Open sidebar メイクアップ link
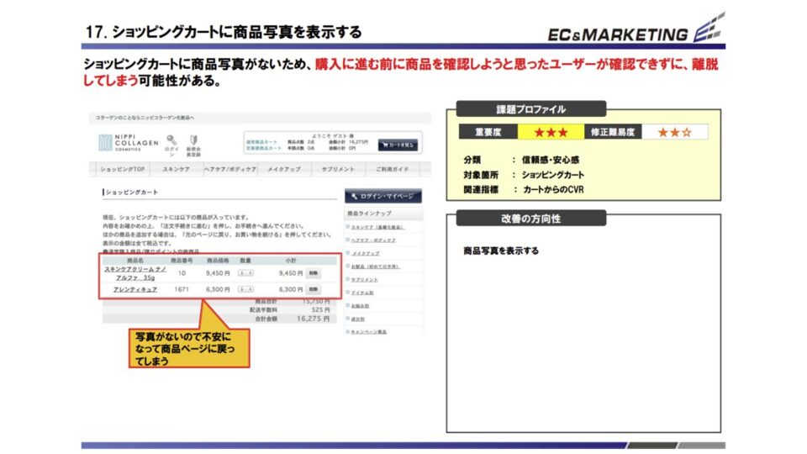807x454 pixels. click(366, 253)
